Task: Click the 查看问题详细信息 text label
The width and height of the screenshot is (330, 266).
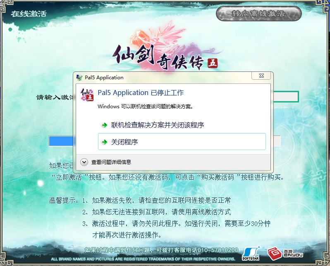Action: point(111,162)
